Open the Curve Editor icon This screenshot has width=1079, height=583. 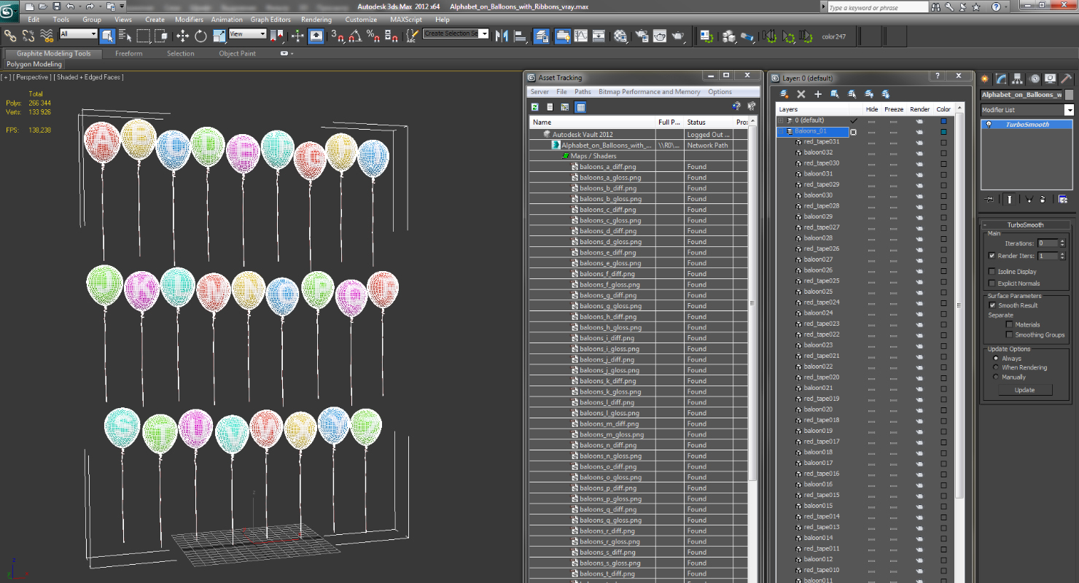pyautogui.click(x=581, y=35)
